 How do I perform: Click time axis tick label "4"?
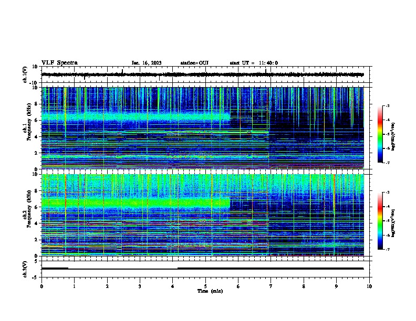[173, 286]
